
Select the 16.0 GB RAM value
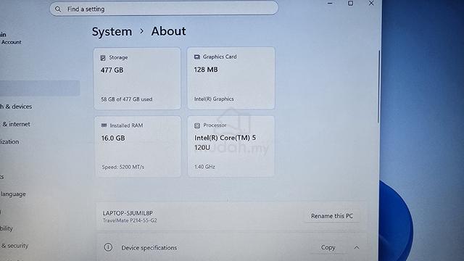113,138
